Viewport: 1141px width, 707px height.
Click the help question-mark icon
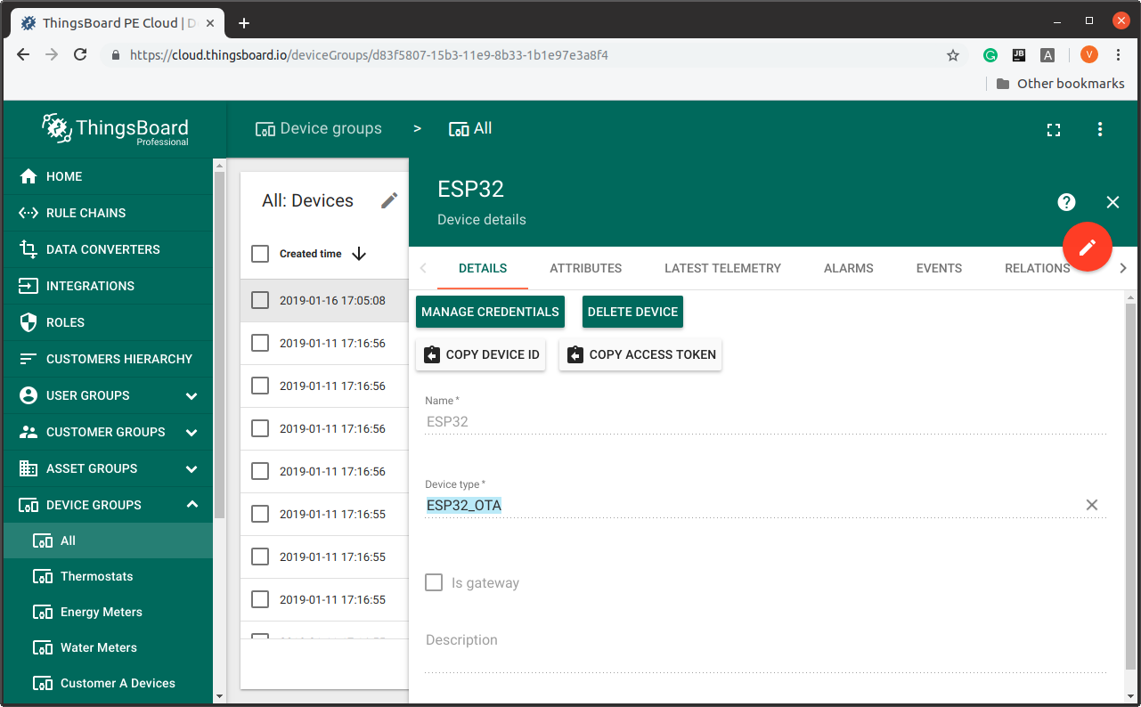[x=1066, y=202]
